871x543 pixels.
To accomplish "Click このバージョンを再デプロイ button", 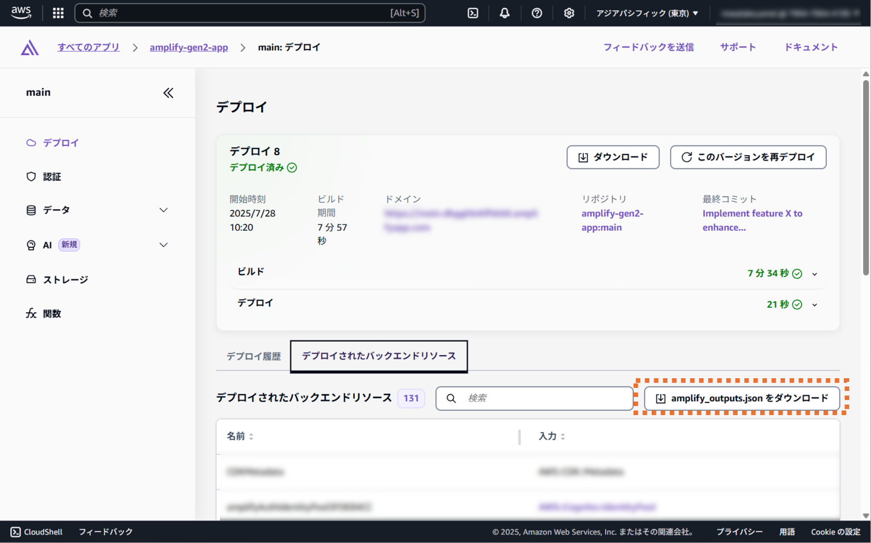I will click(748, 157).
